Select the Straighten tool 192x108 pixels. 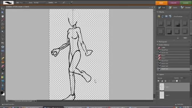[x=2, y=51]
